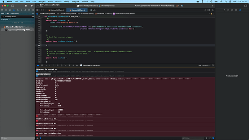Viewport: 249px width, 140px height.
Task: Stop the running Qorvo Nearby Interaction build
Action: click(x=26, y=6)
